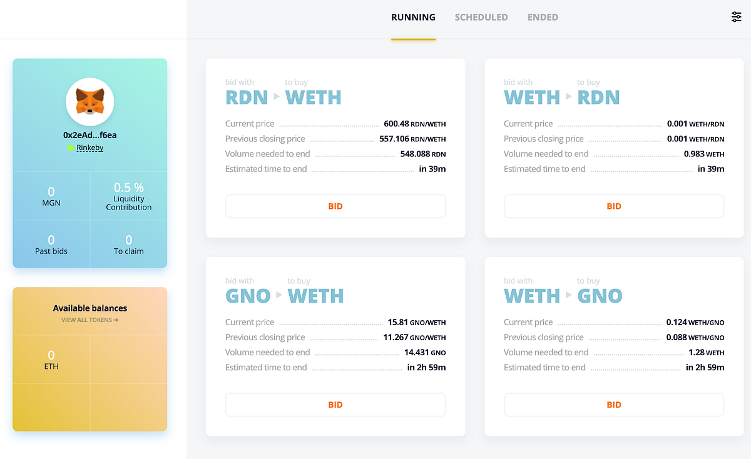This screenshot has width=751, height=459.
Task: Click the ETH balance cell
Action: pyautogui.click(x=51, y=358)
